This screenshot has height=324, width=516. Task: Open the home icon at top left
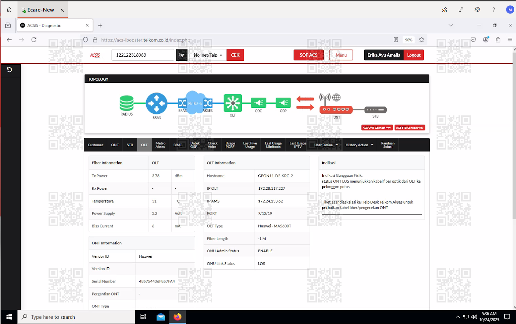[x=9, y=10]
